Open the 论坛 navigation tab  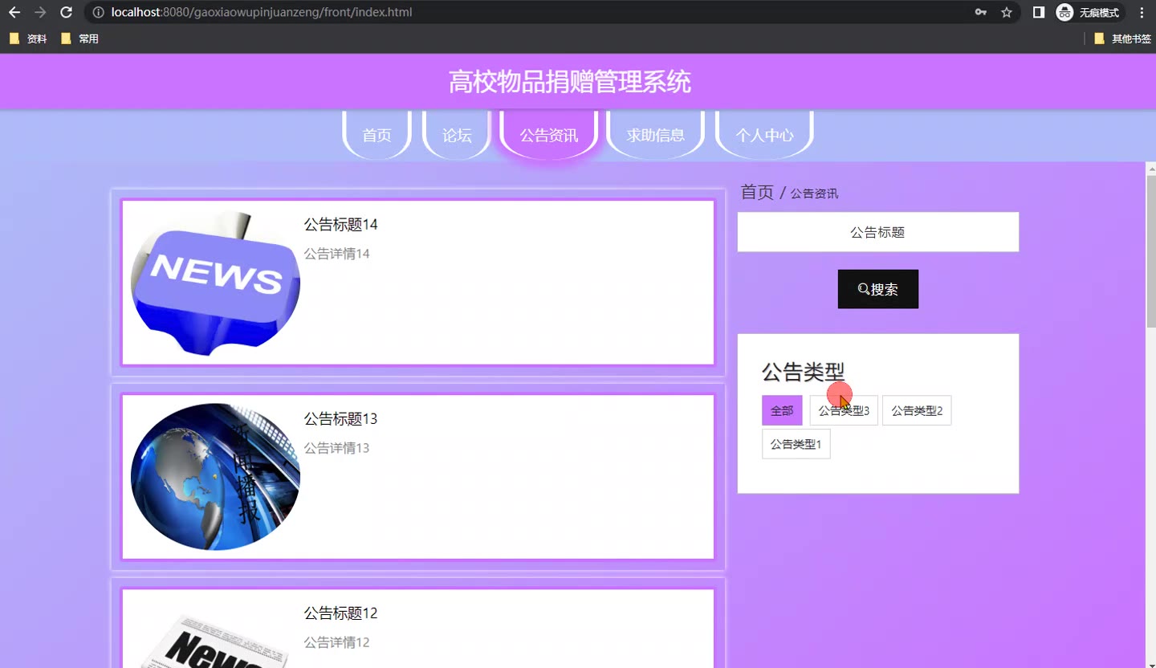pos(457,135)
